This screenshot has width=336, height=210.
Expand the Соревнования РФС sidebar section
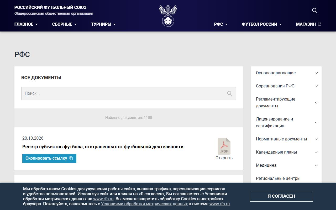(286, 86)
